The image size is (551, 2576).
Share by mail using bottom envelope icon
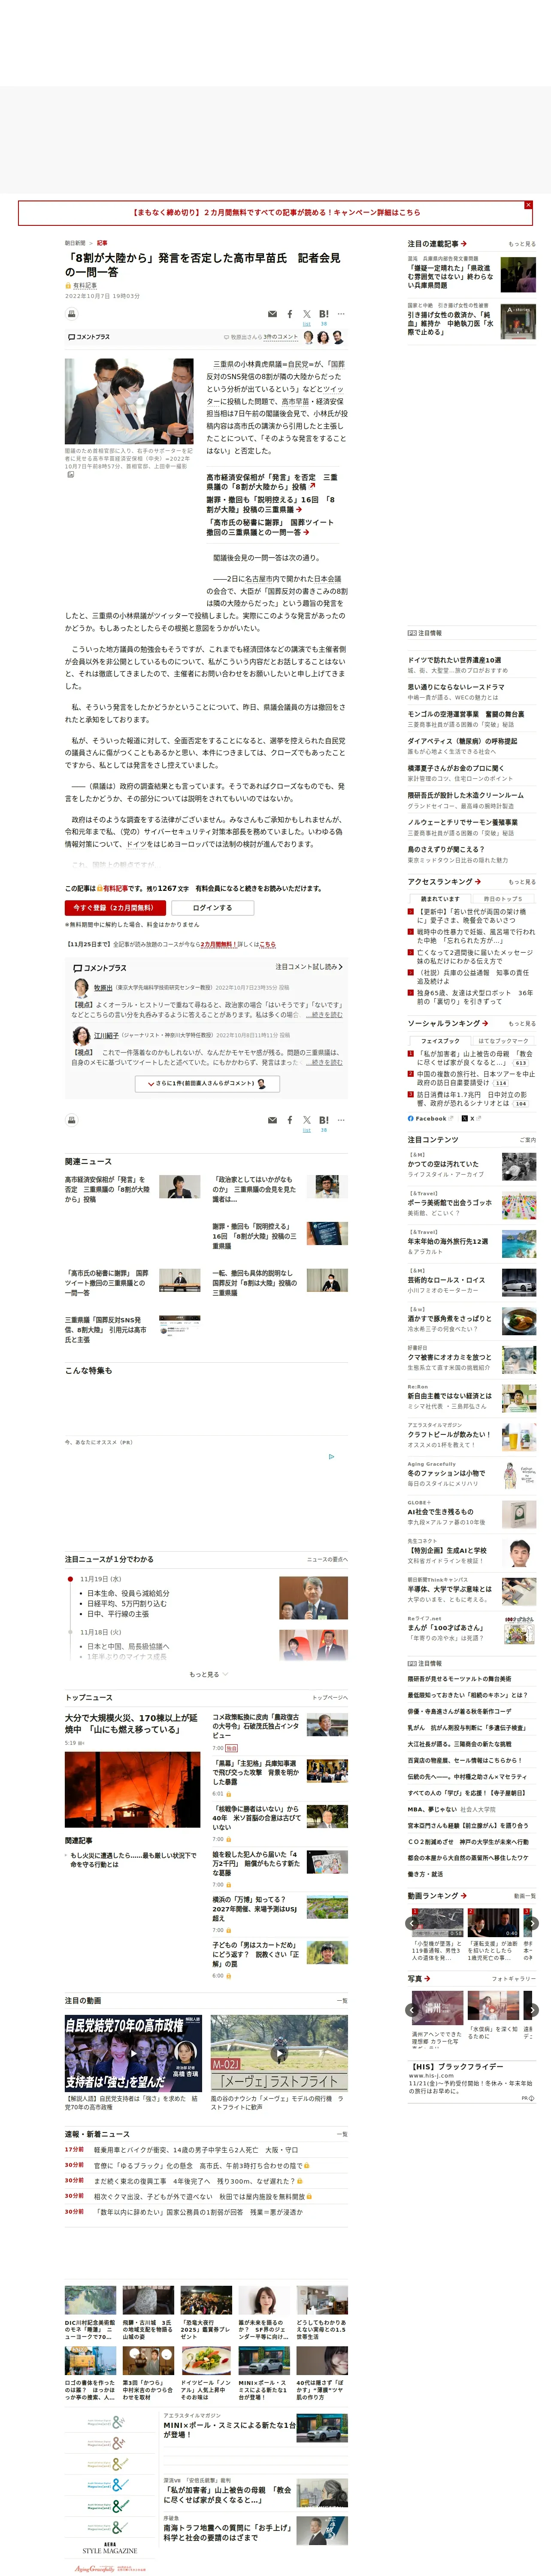[x=272, y=1120]
